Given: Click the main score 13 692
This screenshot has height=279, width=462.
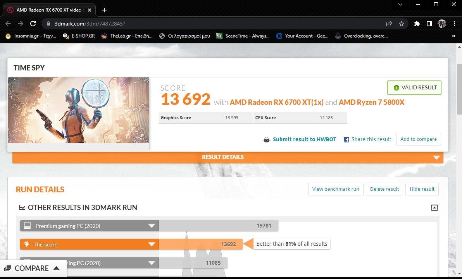Looking at the screenshot, I should 186,99.
